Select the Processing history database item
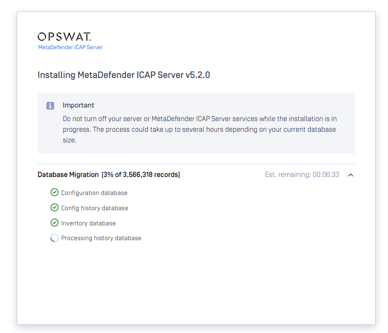This screenshot has width=388, height=333. pos(101,238)
